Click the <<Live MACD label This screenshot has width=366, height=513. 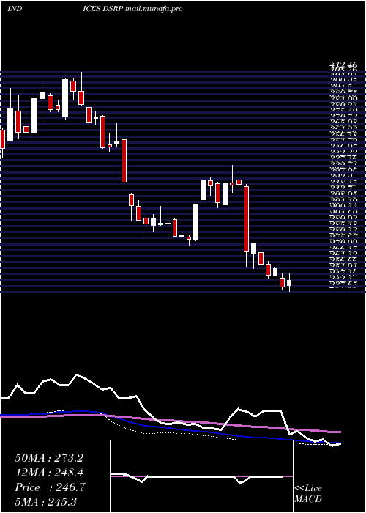tap(308, 494)
